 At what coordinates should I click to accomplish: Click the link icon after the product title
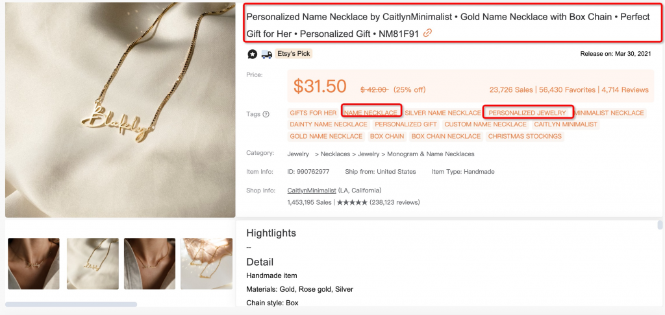[x=427, y=33]
